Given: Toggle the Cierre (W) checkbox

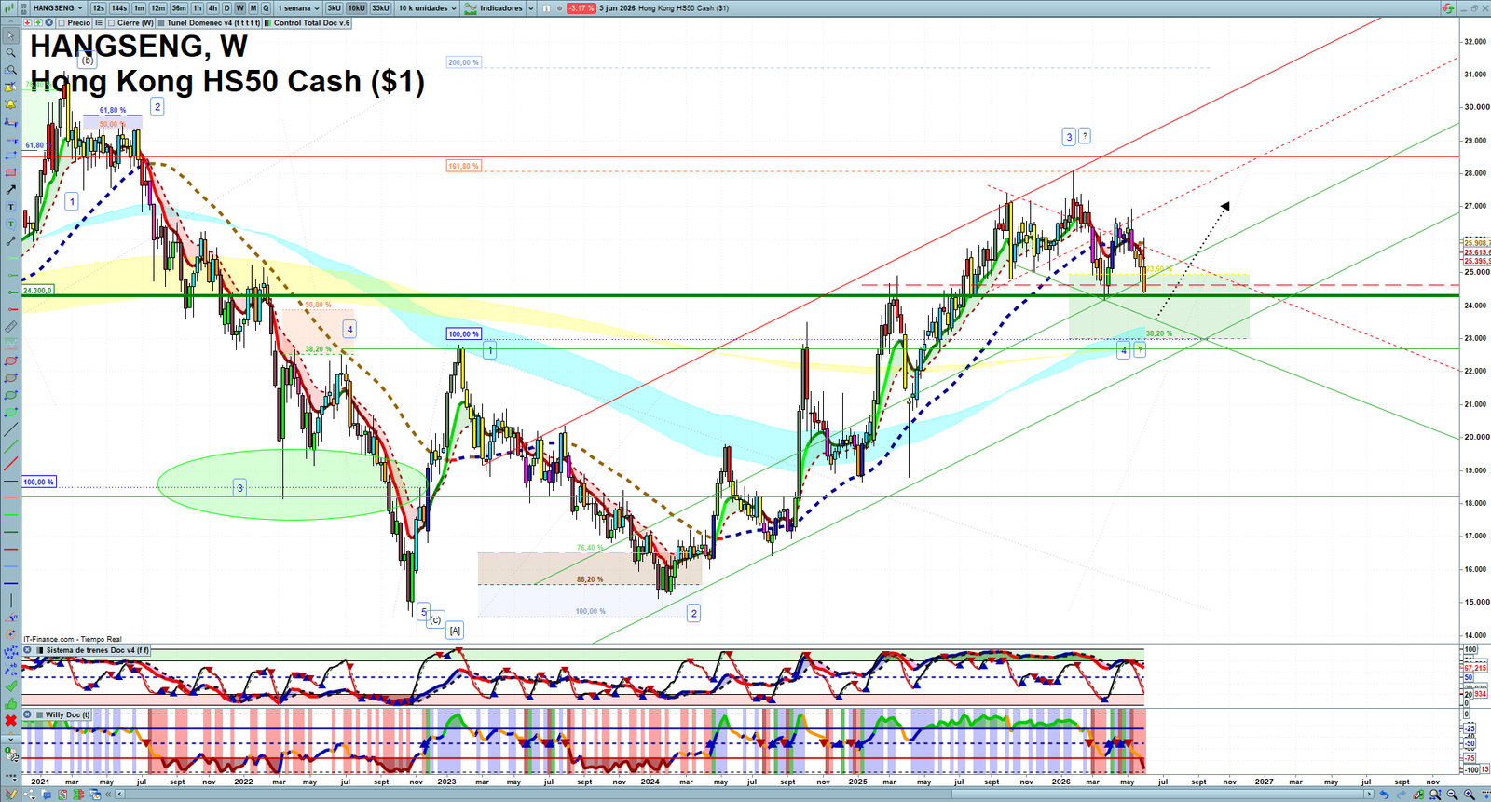Looking at the screenshot, I should [x=112, y=22].
